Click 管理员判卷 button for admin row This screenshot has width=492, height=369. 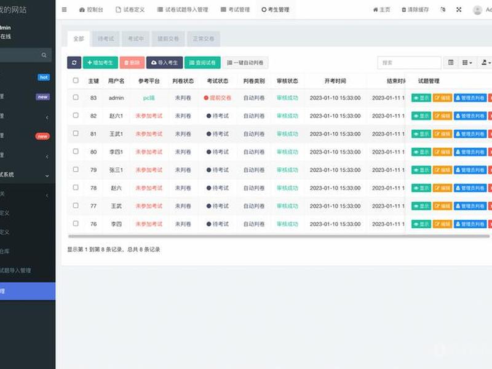pos(470,98)
